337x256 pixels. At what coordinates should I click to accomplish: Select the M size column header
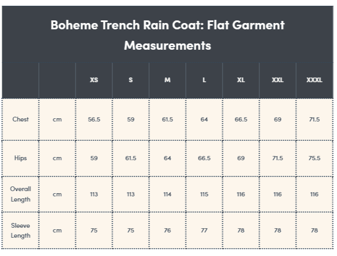167,80
